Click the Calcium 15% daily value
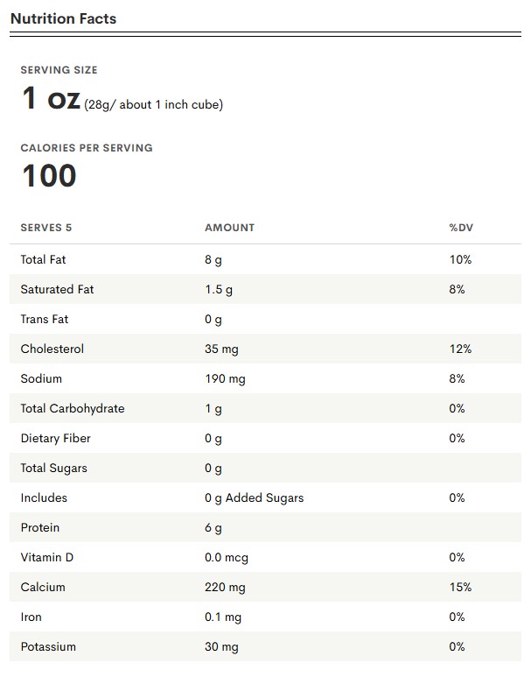 click(460, 587)
